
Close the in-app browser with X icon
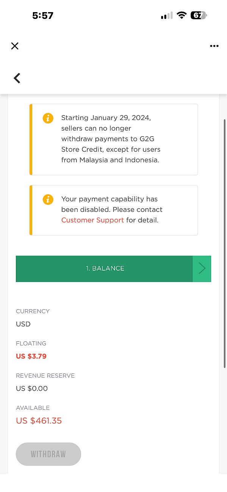point(15,46)
